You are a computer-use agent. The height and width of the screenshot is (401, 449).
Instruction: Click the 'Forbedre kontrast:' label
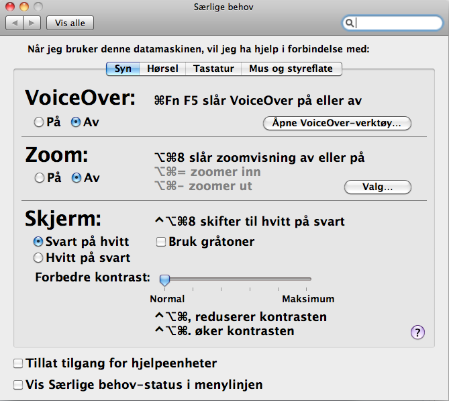coord(93,277)
